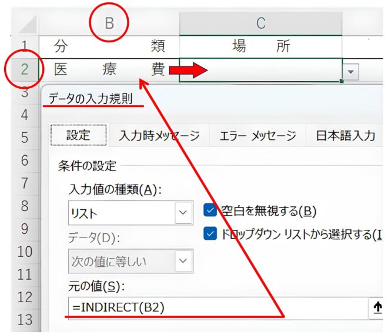The image size is (388, 335).
Task: Open the disabled データ 次の値に等しい dropdown
Action: [131, 261]
